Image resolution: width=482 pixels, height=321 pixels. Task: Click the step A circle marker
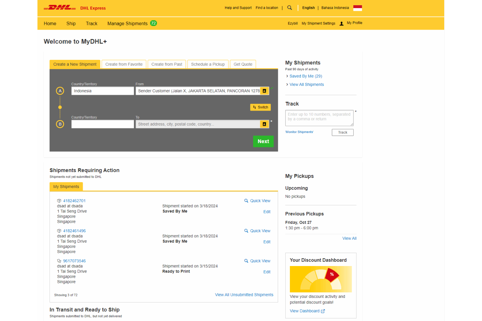(60, 91)
